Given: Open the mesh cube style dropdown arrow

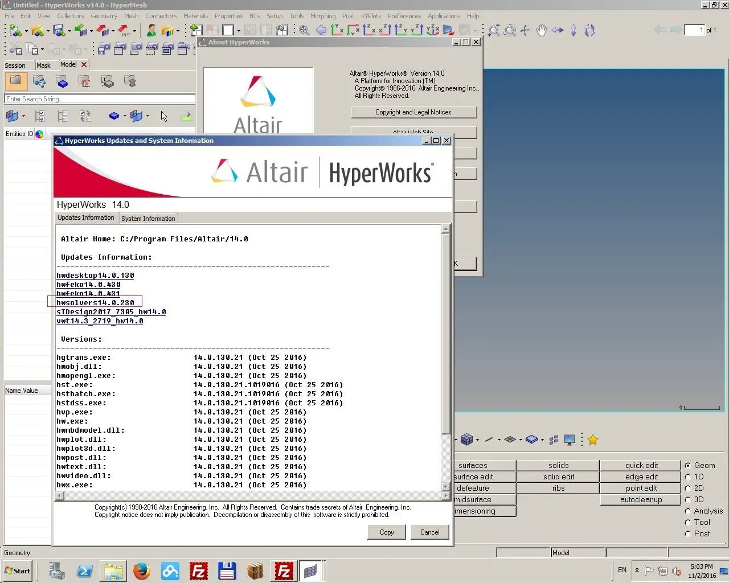Looking at the screenshot, I should pyautogui.click(x=477, y=440).
